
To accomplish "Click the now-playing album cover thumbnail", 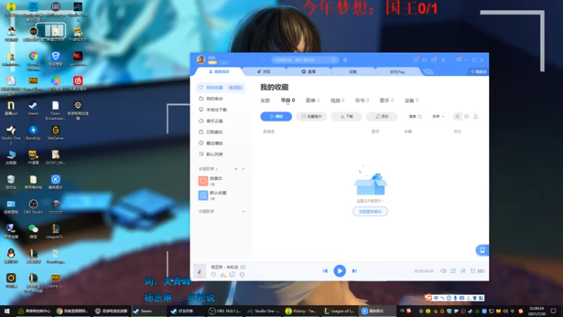I will 200,271.
